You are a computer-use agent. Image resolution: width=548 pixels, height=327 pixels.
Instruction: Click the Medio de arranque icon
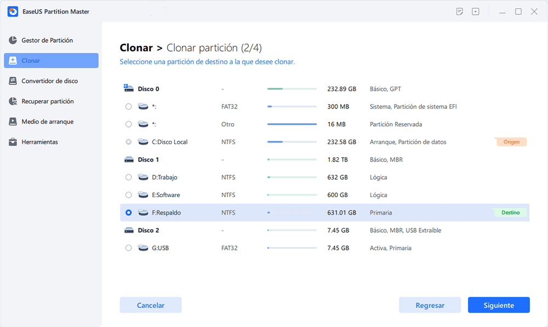point(13,122)
